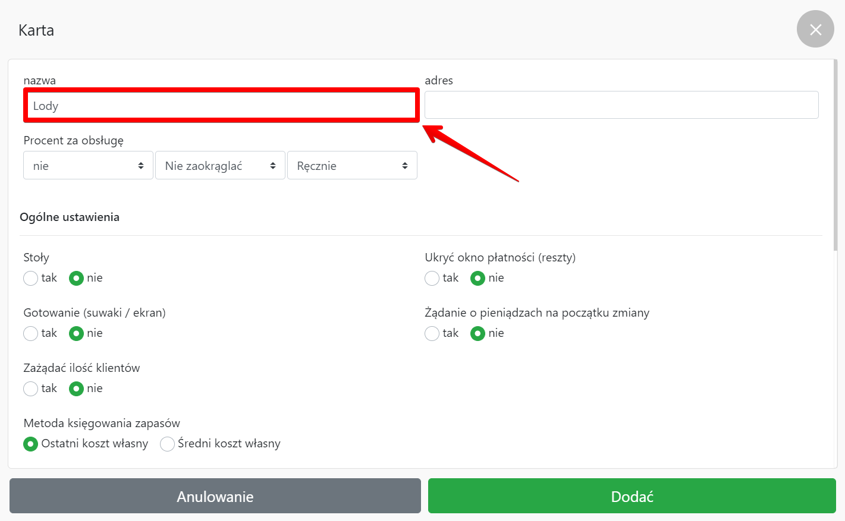
Task: Open the Procent za obsługę 'nie' dropdown
Action: (x=88, y=166)
